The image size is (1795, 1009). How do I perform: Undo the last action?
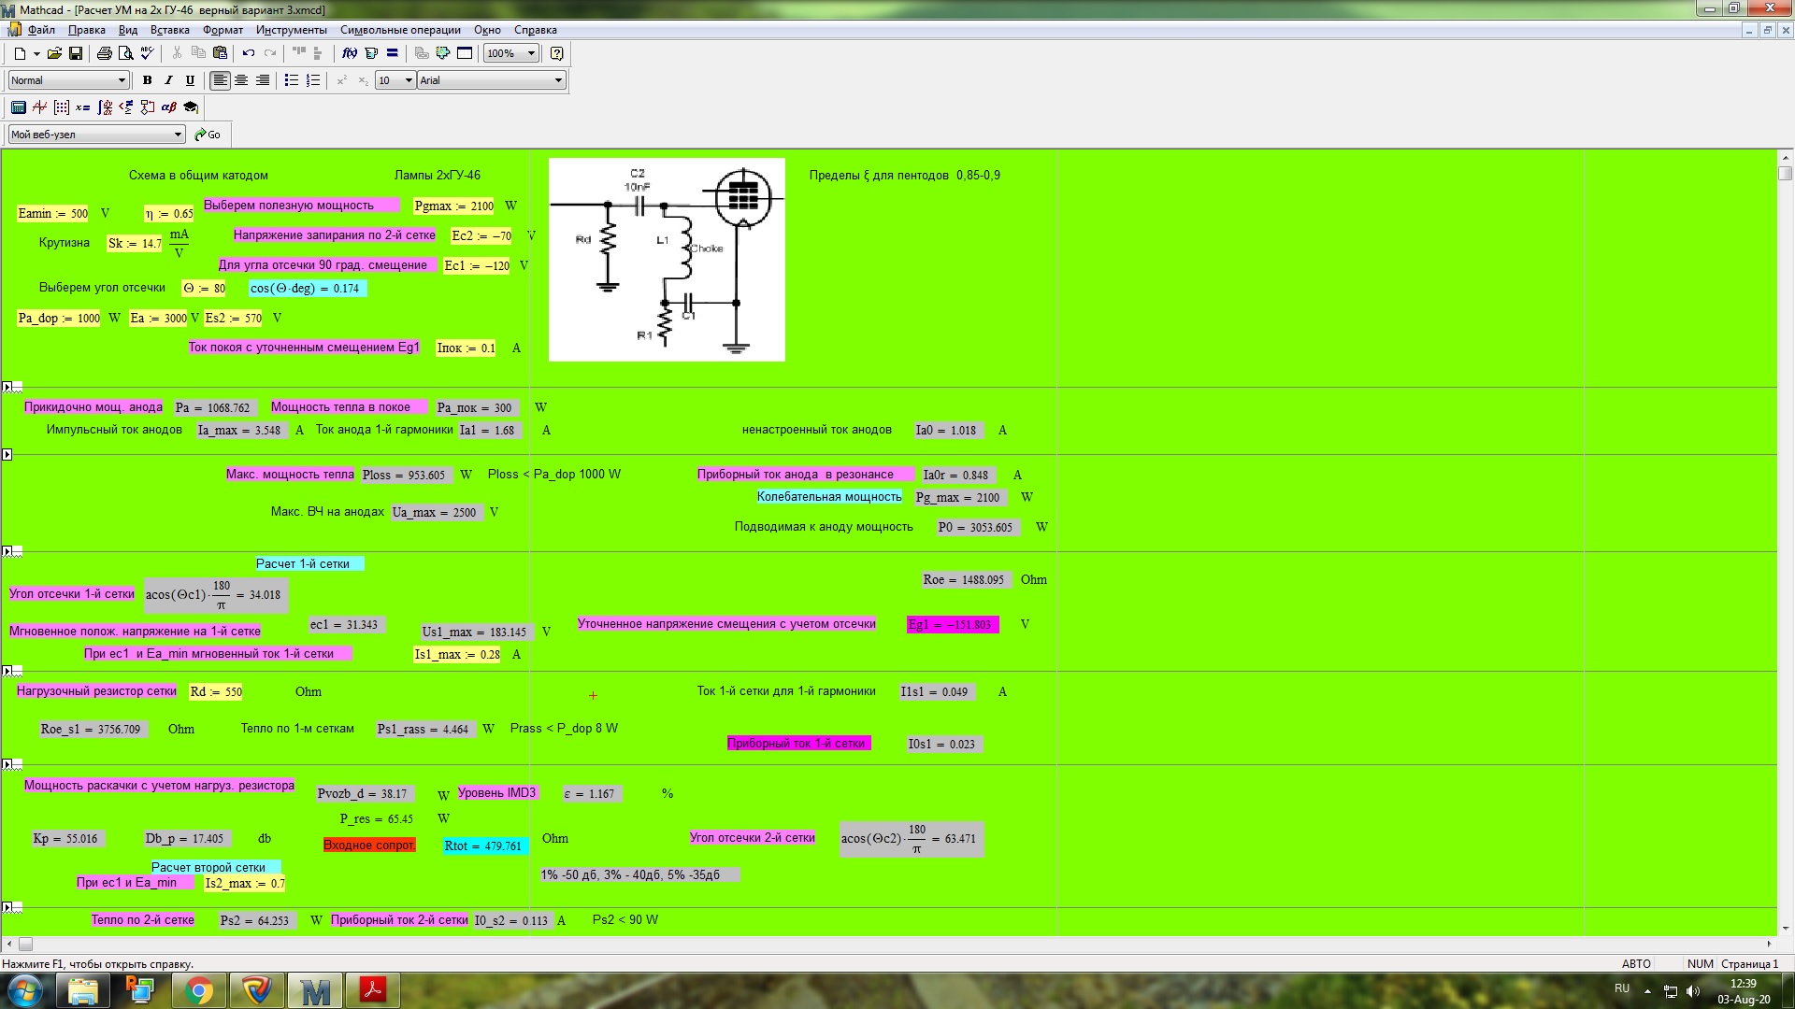pyautogui.click(x=248, y=53)
